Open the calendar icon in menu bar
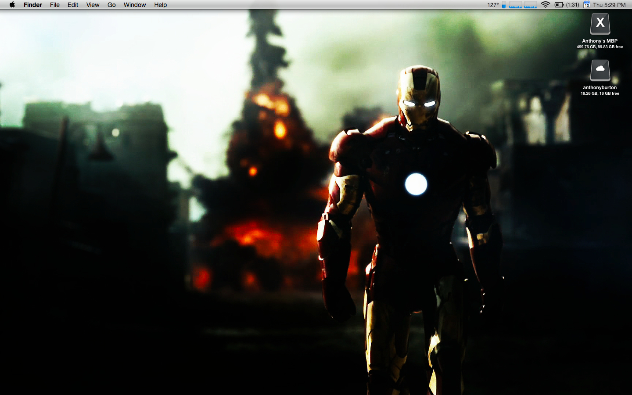632x395 pixels. [x=586, y=5]
